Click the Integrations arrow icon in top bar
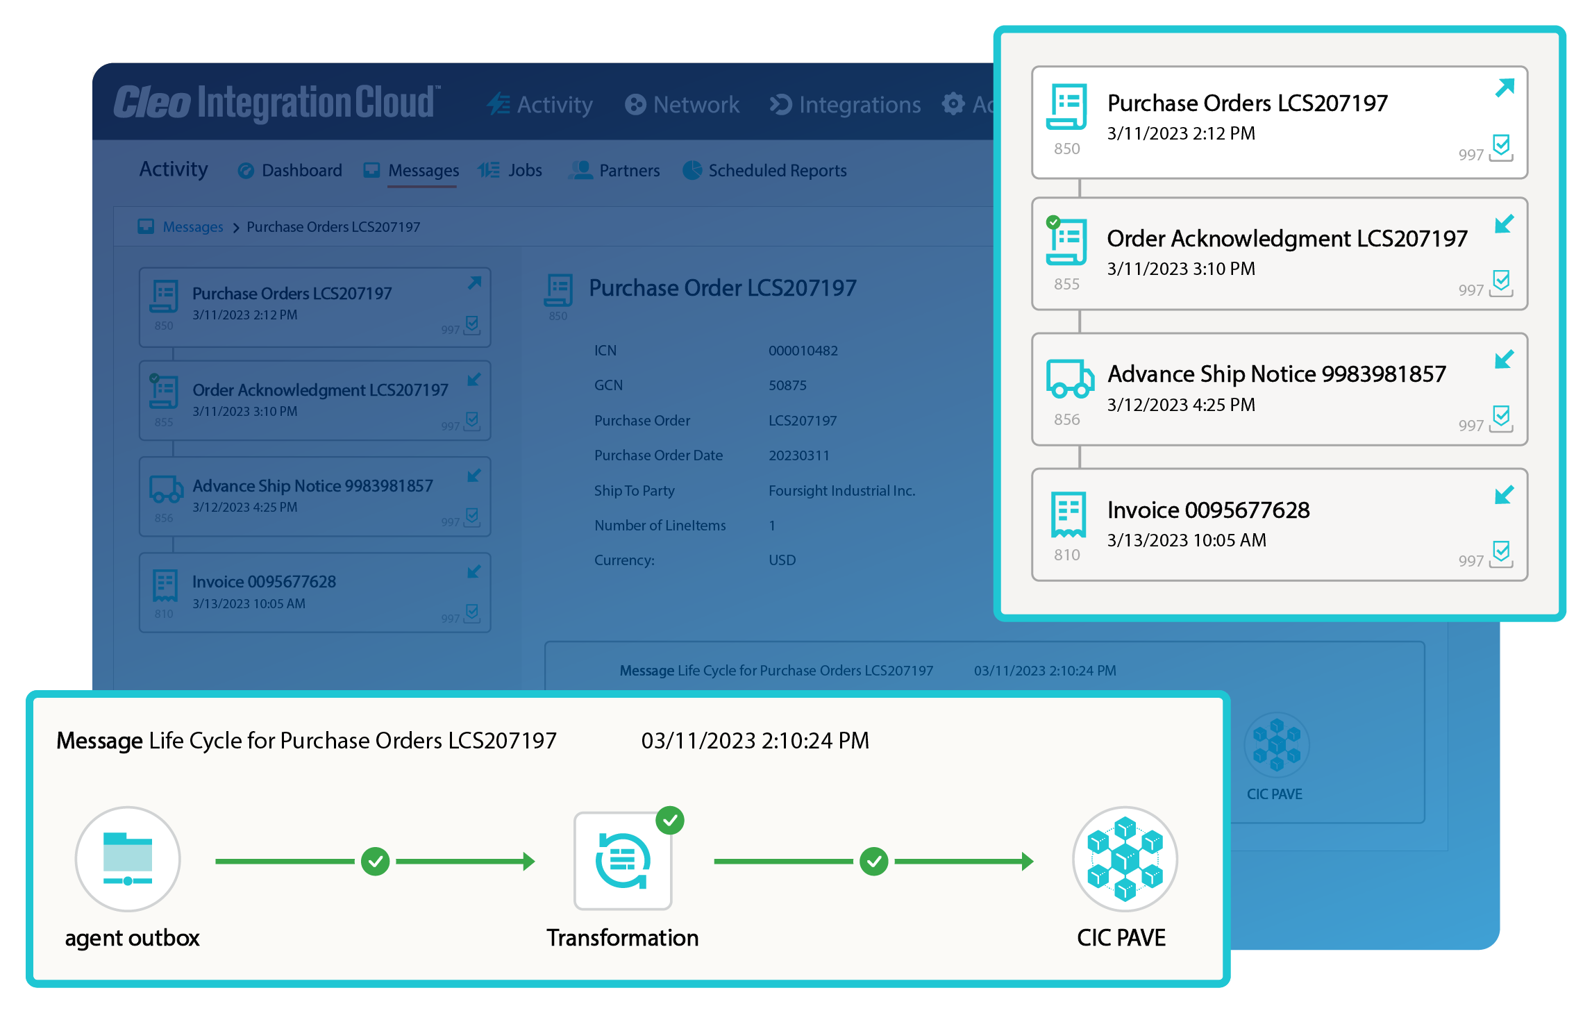The width and height of the screenshot is (1592, 1013). (780, 104)
